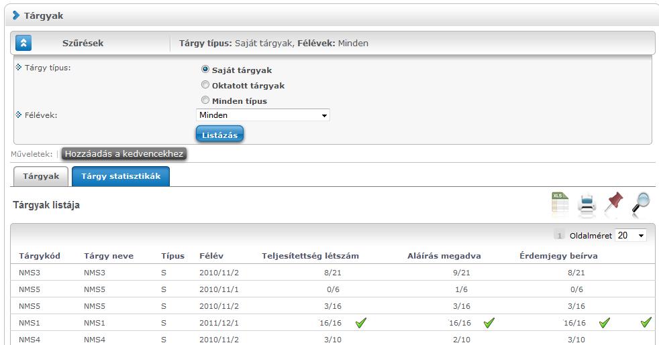Click the 2010/11/1 félév cell
Viewport: 659px width, 345px height.
click(x=219, y=289)
